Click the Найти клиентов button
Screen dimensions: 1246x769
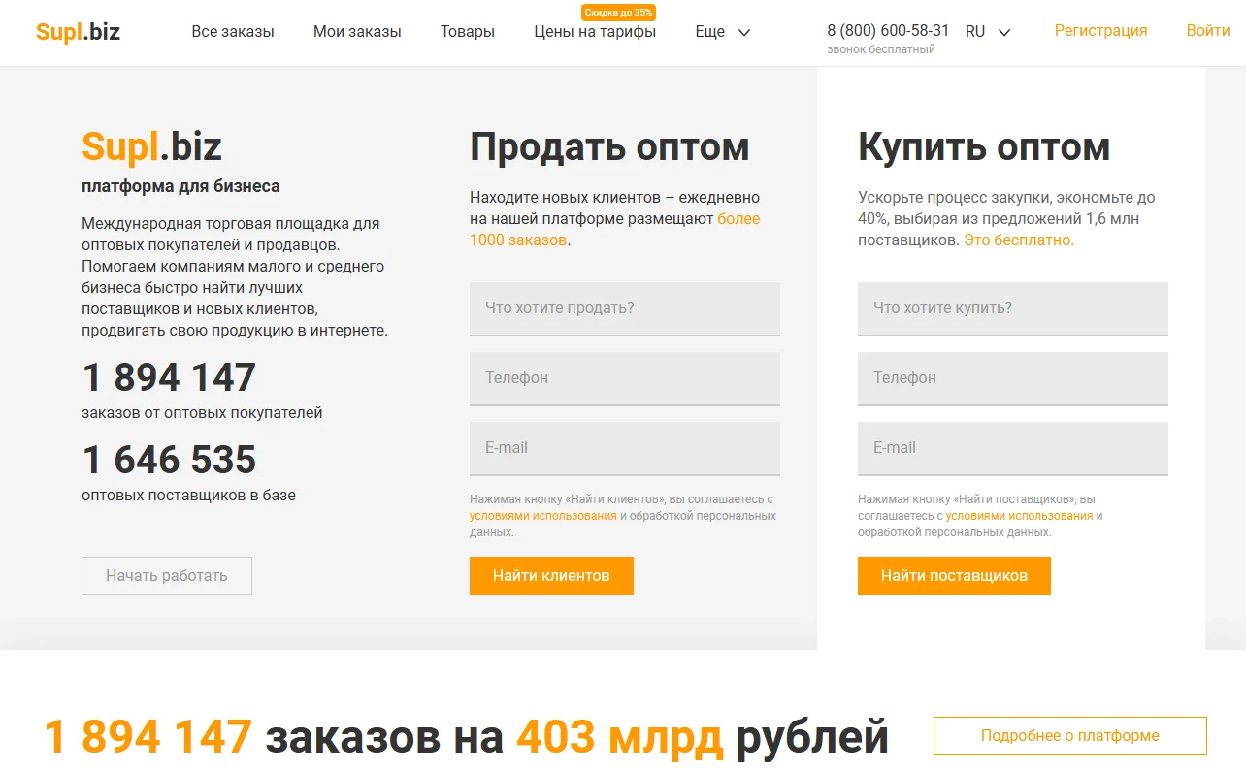point(551,576)
